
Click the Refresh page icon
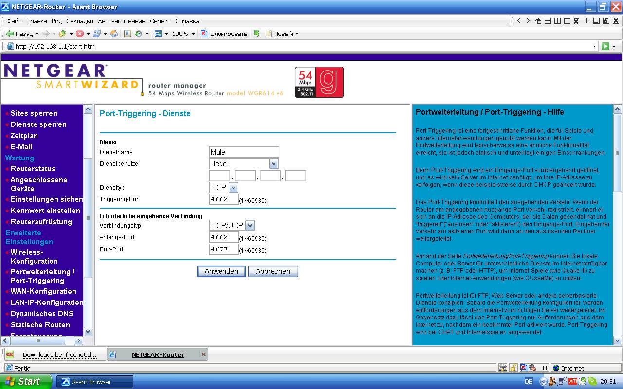point(97,34)
